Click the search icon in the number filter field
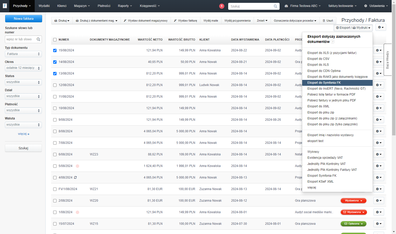This screenshot has width=396, height=234. tap(38, 39)
